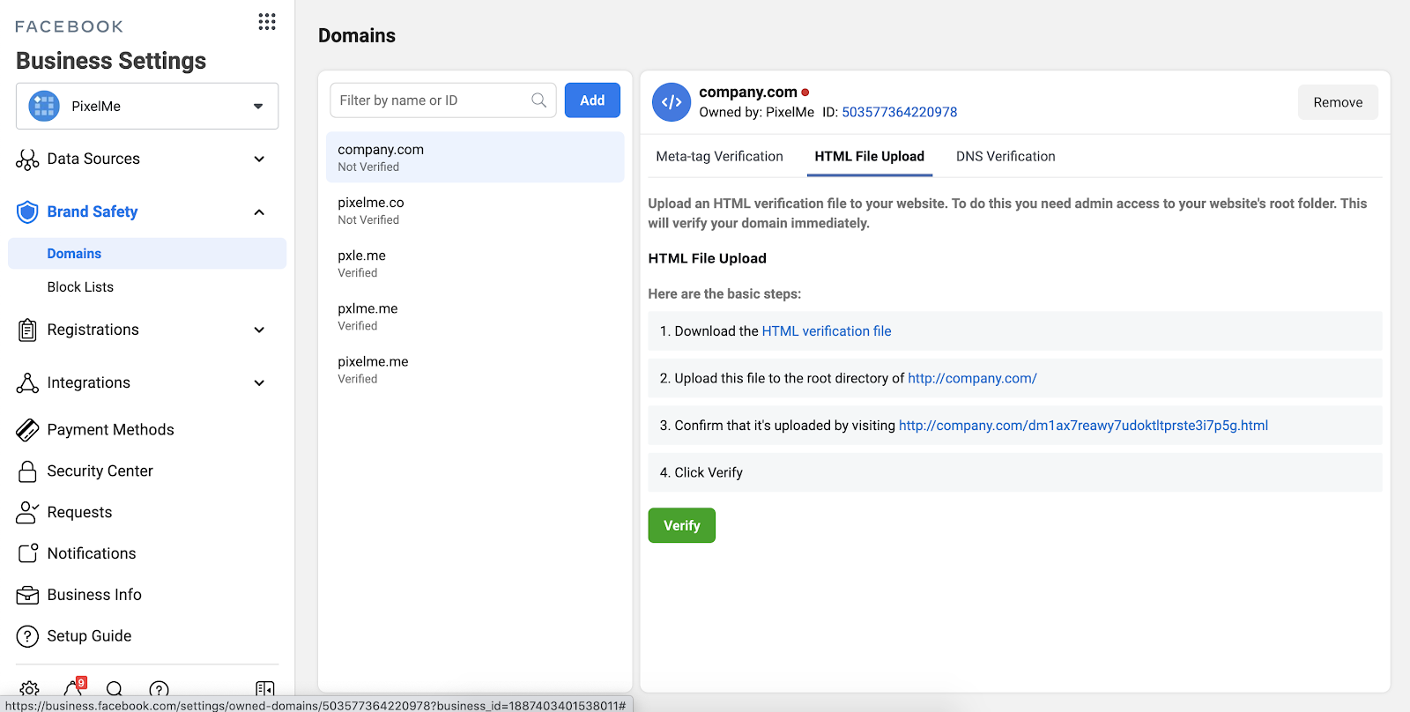The height and width of the screenshot is (712, 1410).
Task: Expand the Registrations section chevron
Action: [259, 330]
